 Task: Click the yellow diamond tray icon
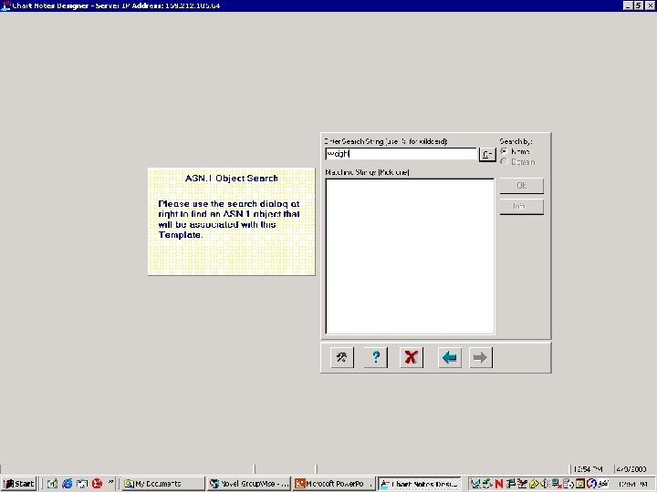coord(534,484)
